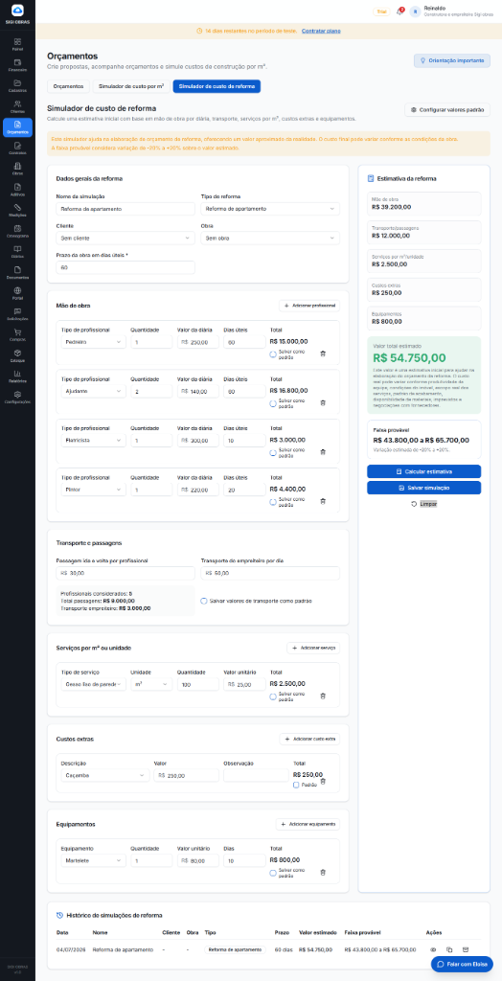Click the Contratar plano link
Screen dimensions: 502x981
click(321, 31)
